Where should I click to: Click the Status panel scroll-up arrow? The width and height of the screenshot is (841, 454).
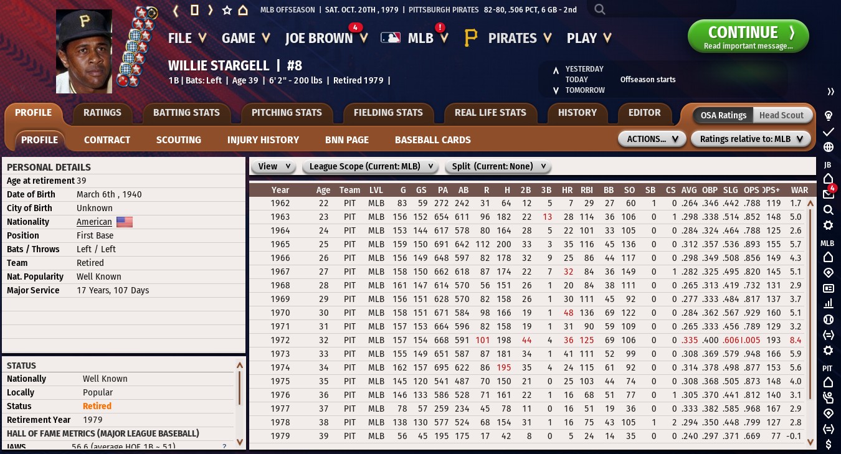[240, 365]
